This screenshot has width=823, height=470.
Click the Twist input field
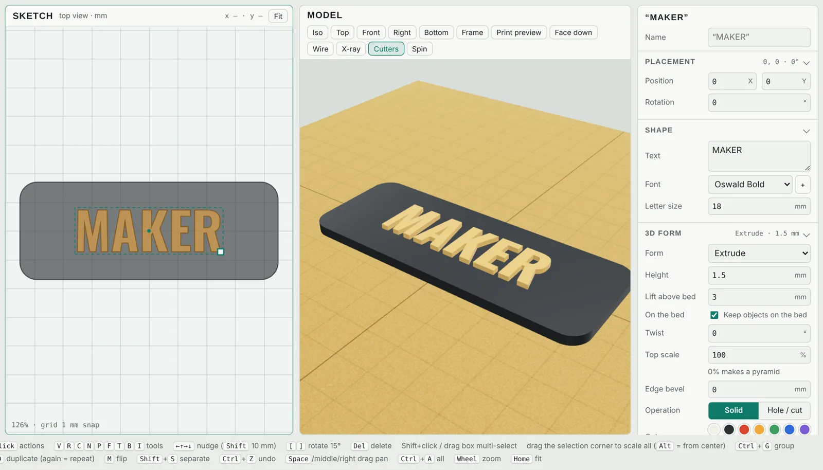pyautogui.click(x=759, y=333)
